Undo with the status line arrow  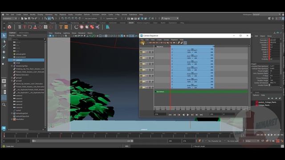[x=33, y=19]
